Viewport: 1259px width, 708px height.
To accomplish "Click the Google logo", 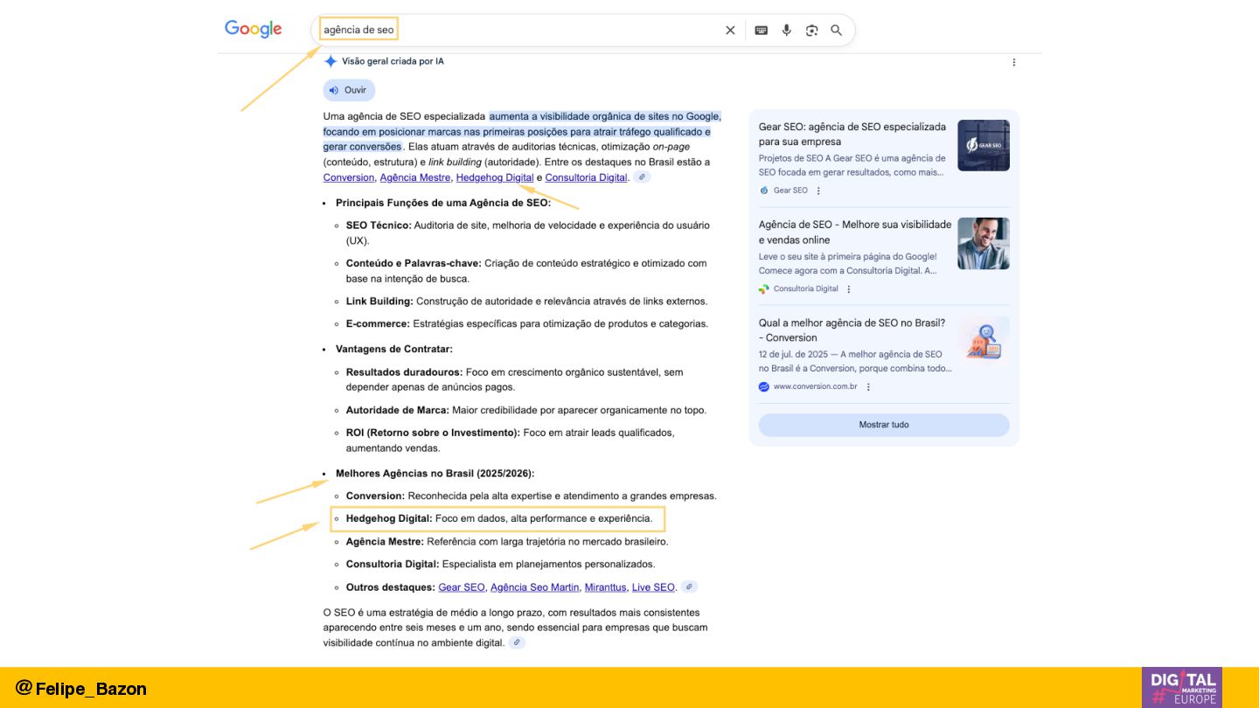I will [x=253, y=29].
